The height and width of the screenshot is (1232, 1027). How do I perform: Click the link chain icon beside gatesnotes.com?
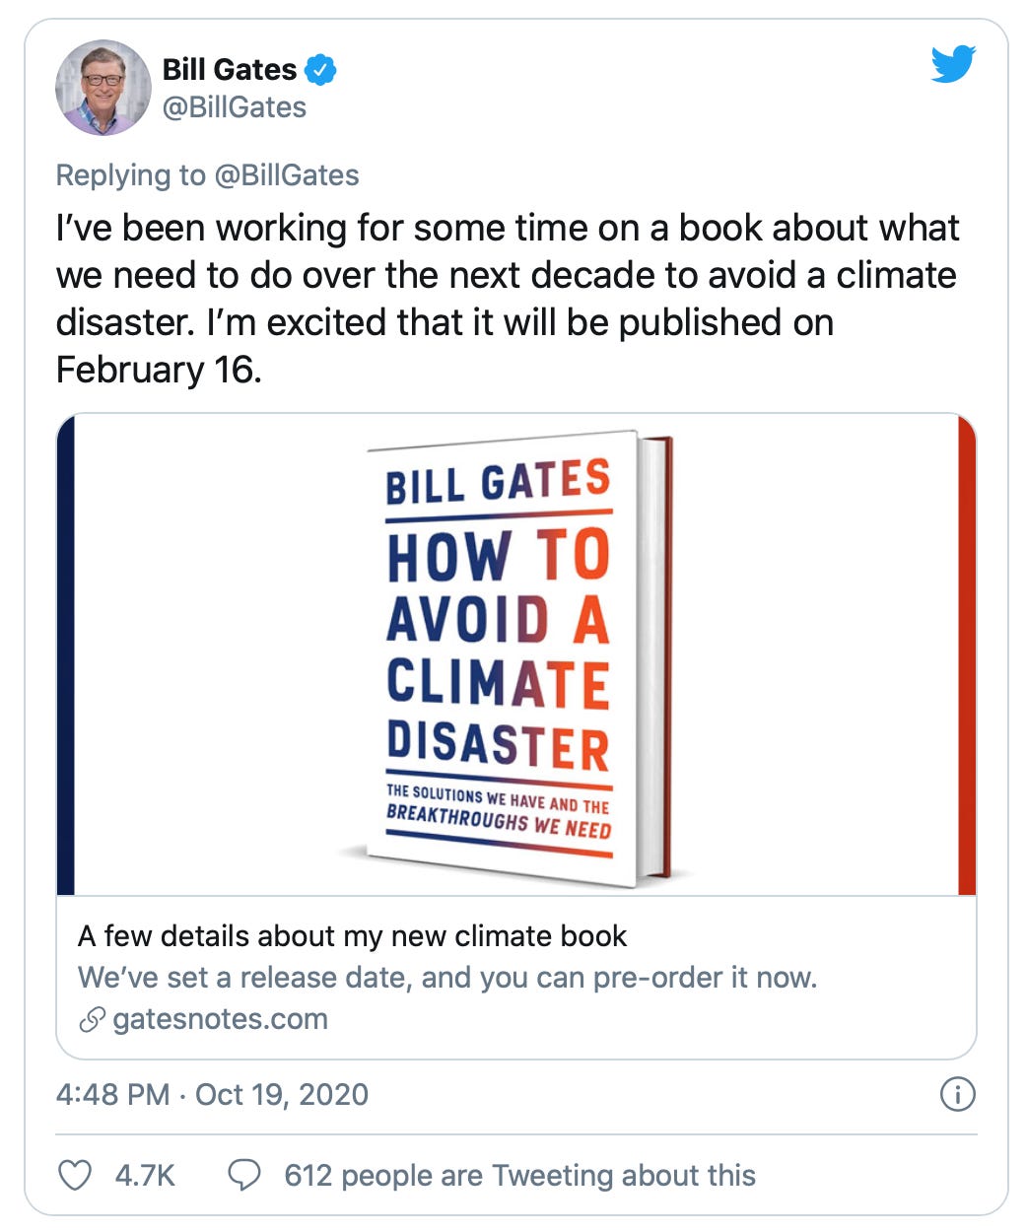click(x=92, y=1020)
